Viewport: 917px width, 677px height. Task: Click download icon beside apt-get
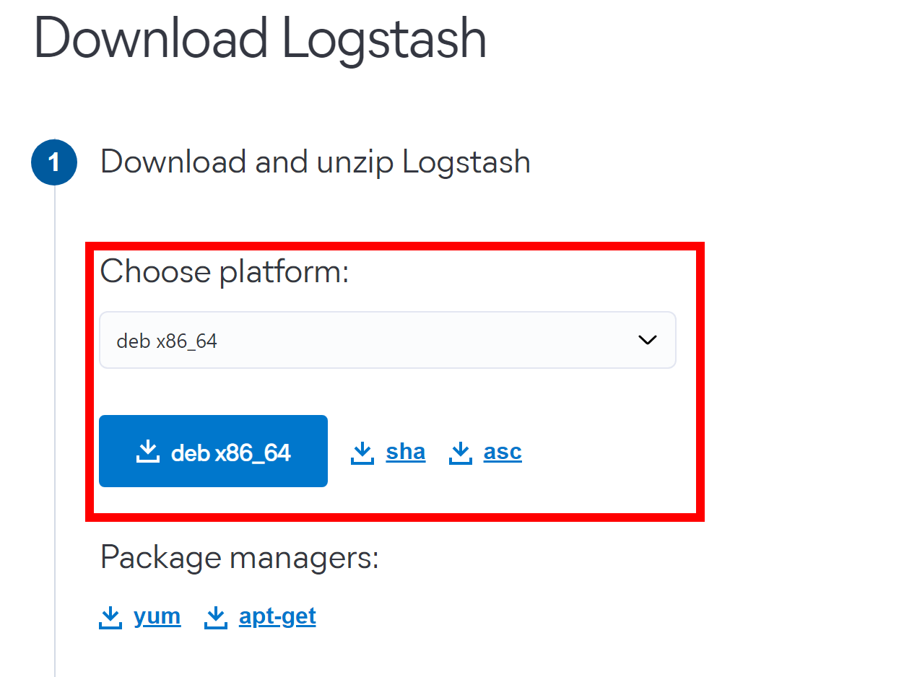pyautogui.click(x=216, y=618)
